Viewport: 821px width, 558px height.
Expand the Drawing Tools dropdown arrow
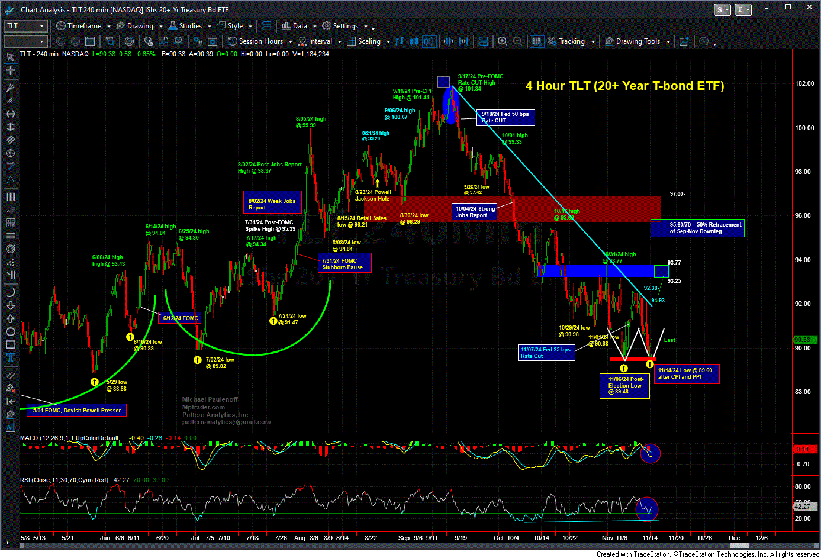[x=668, y=41]
